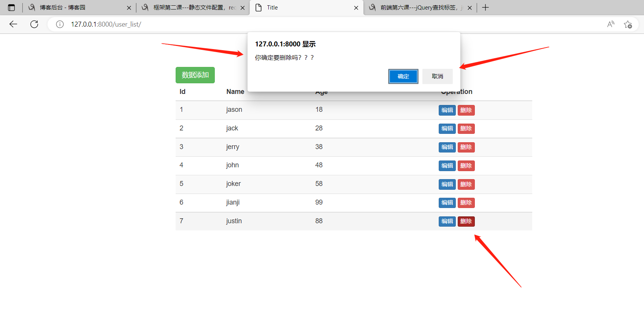
Task: Edit jerry row with 编辑 button
Action: pos(447,147)
